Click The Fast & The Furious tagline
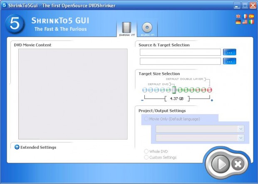This screenshot has width=258, height=184. (61, 29)
